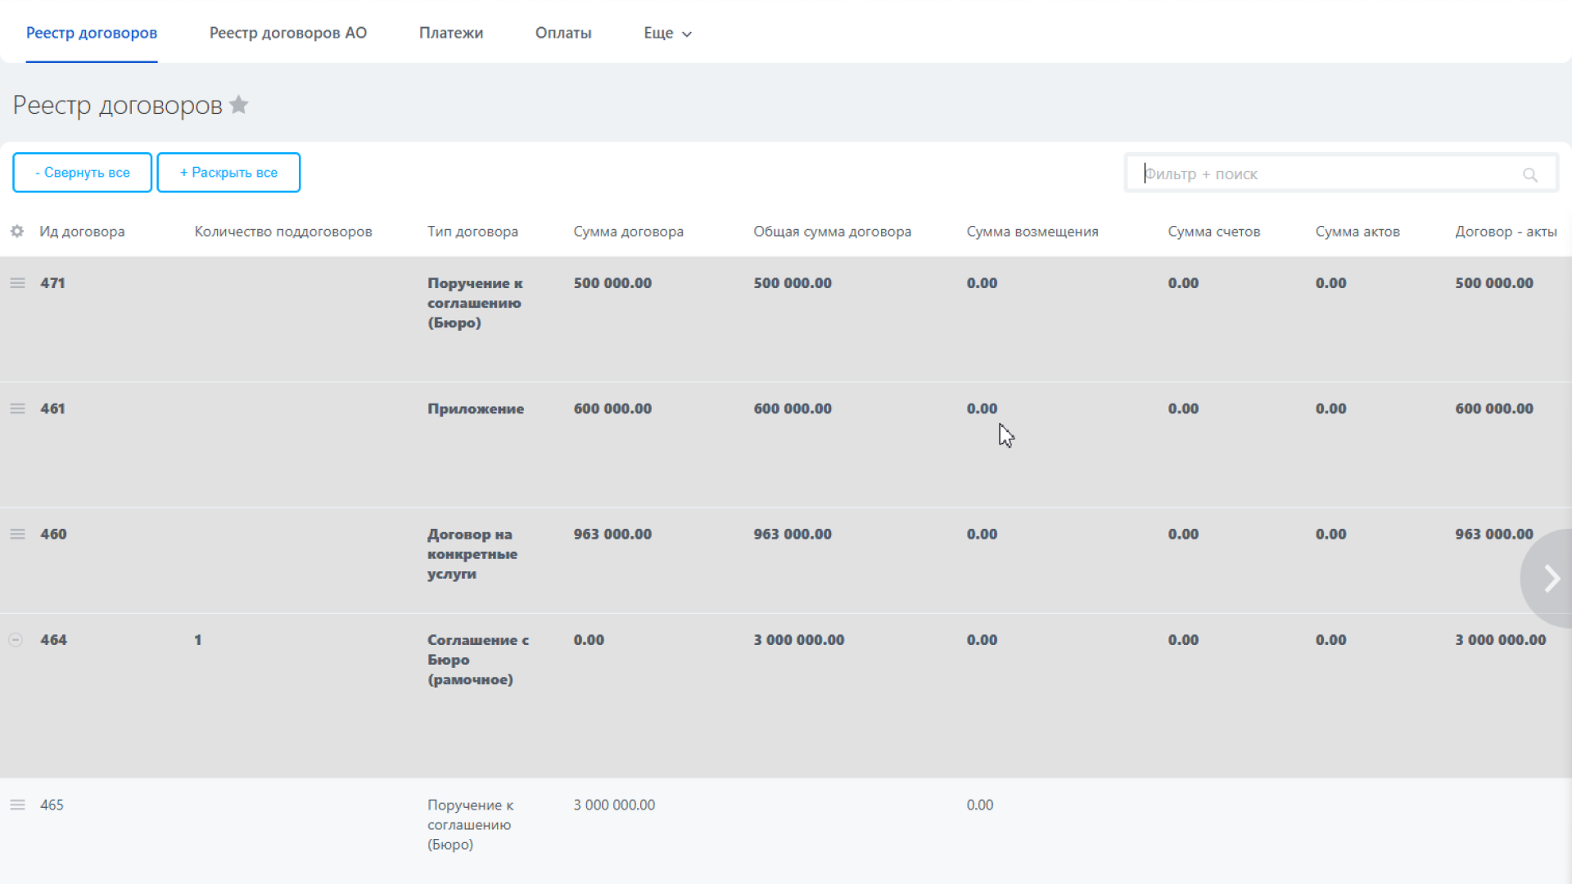Open the Платежи tab

(451, 33)
